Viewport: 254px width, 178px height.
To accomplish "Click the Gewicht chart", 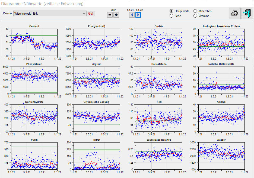I will point(34,42).
